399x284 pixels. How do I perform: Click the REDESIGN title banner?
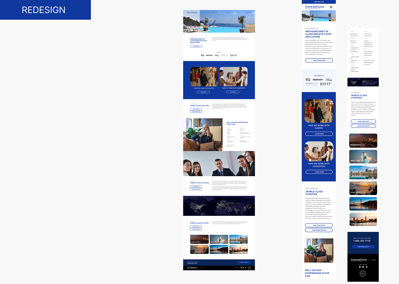(x=45, y=10)
